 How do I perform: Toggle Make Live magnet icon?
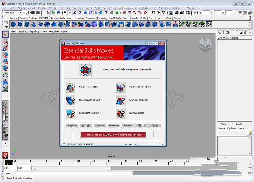pos(145,12)
